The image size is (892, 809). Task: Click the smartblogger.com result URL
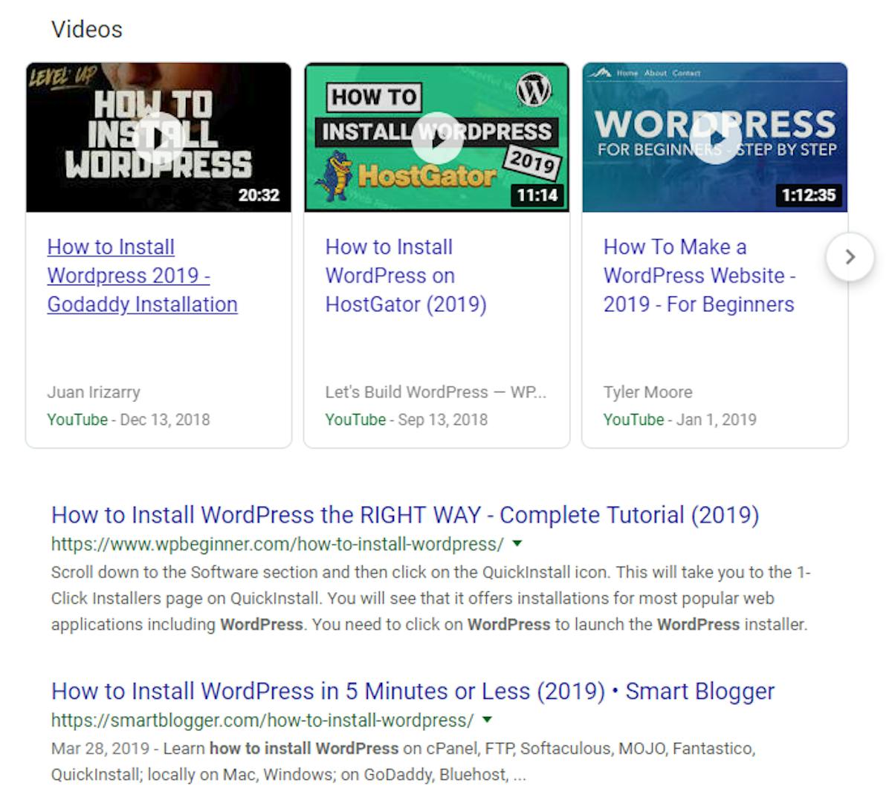pos(262,720)
